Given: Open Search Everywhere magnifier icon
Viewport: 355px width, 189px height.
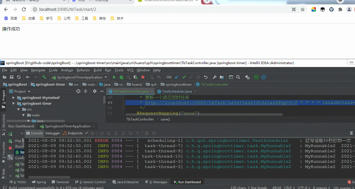Looking at the screenshot, I should point(238,77).
